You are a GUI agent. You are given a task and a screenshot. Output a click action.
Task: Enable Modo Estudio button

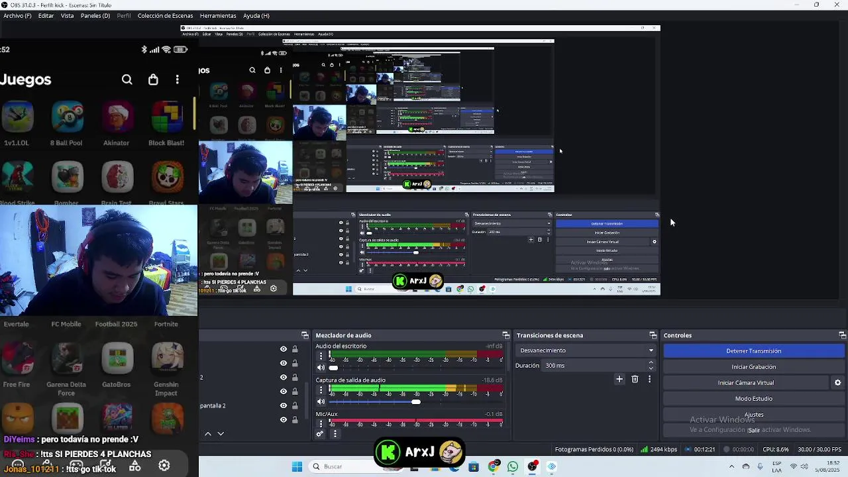754,399
